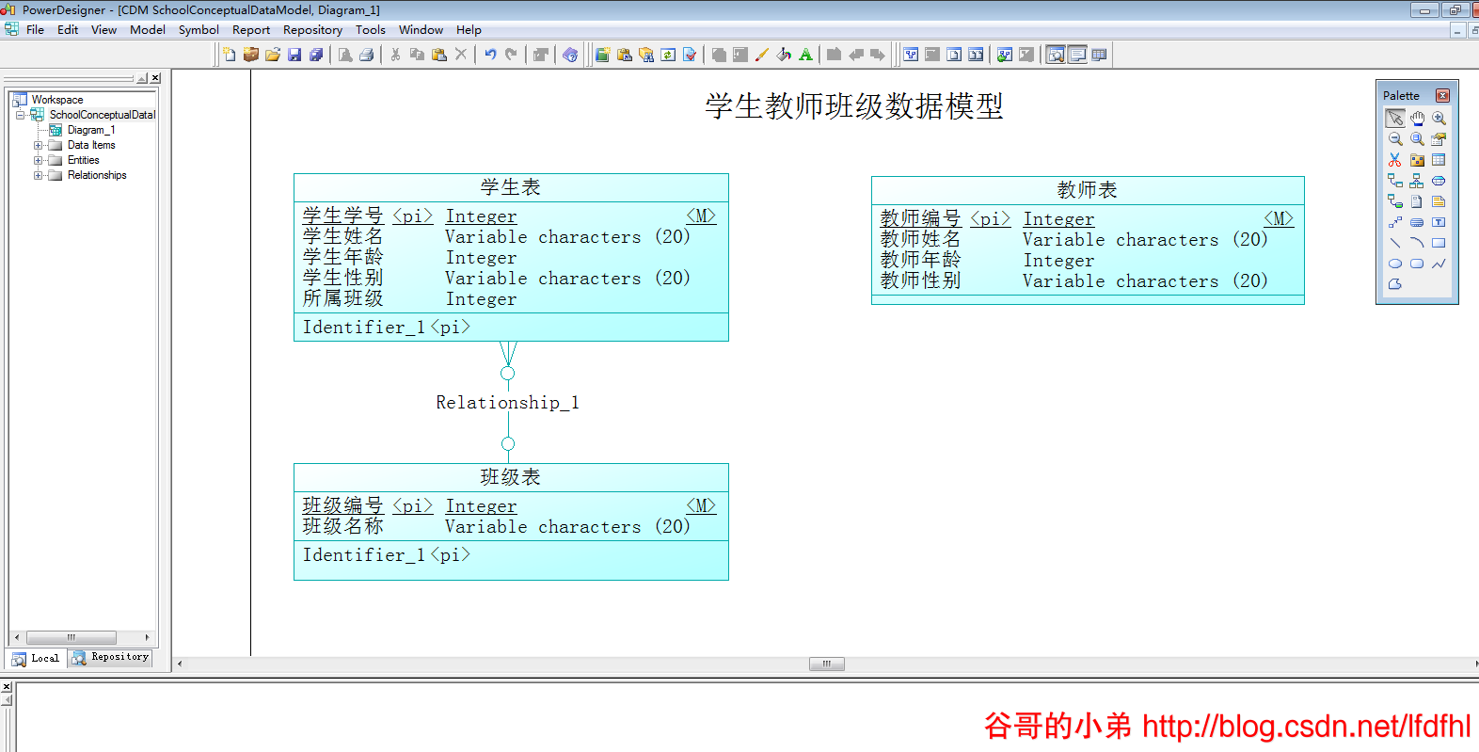
Task: Click the 教师姓名 attribute in 教师表
Action: click(921, 239)
